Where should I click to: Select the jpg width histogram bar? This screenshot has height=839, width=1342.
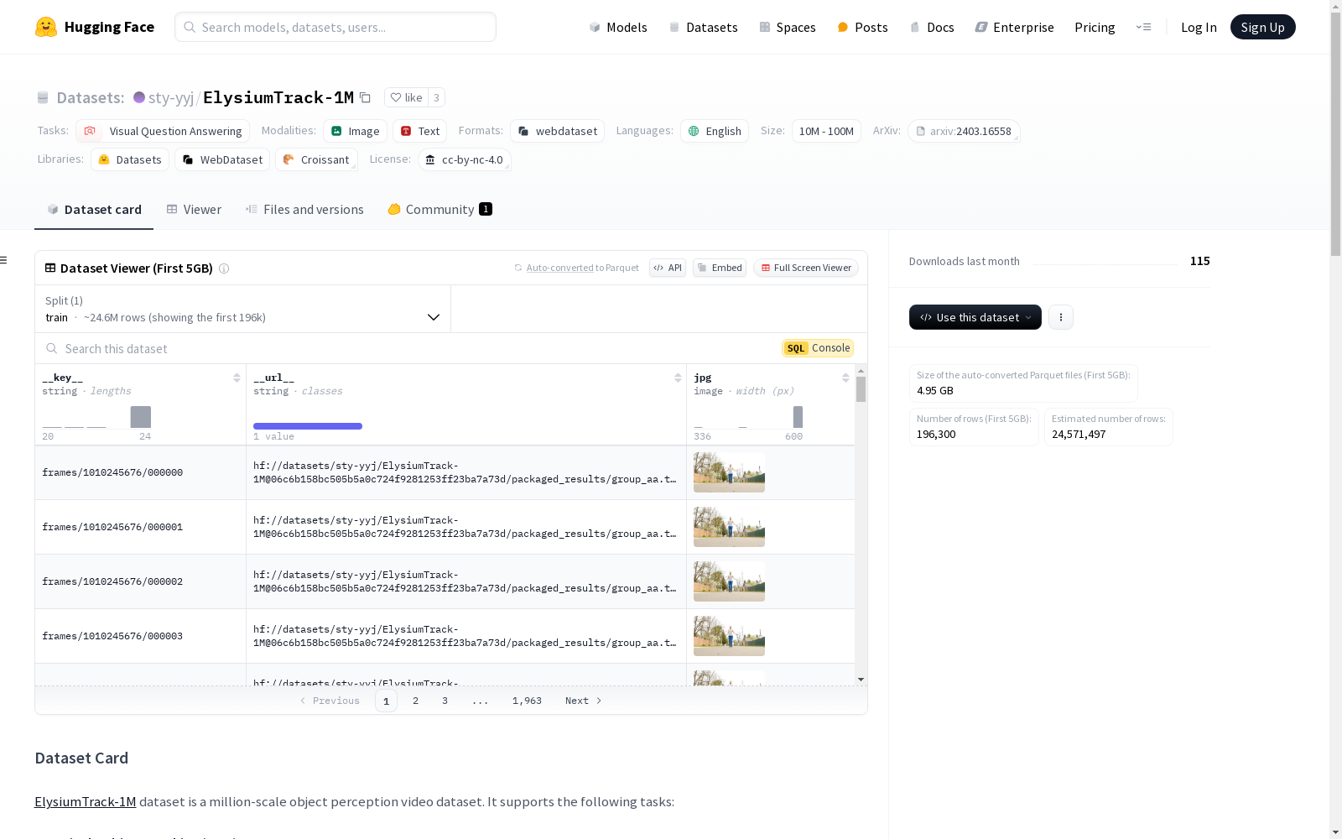tap(798, 417)
